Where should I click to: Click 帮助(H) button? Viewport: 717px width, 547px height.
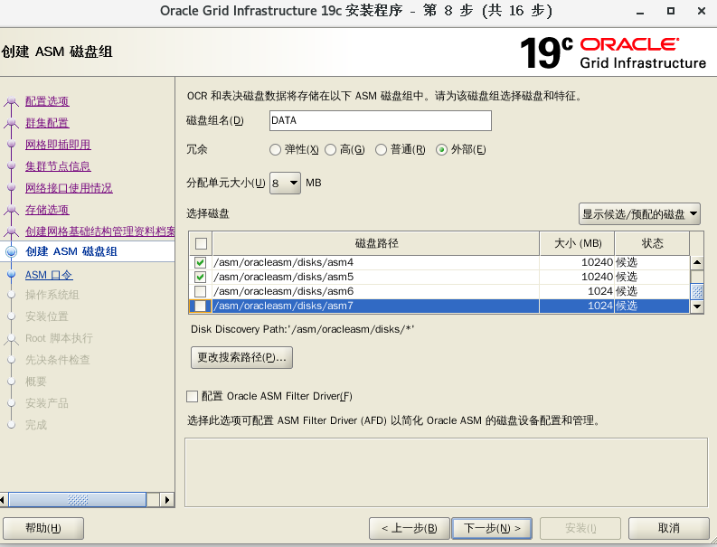click(x=43, y=528)
